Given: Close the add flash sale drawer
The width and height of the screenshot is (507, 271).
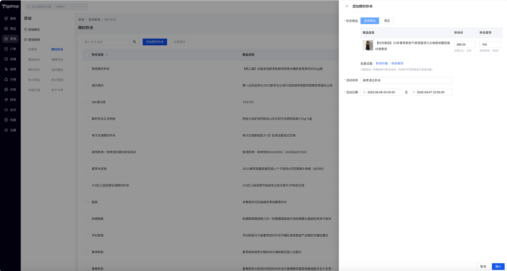Looking at the screenshot, I should click(x=347, y=6).
